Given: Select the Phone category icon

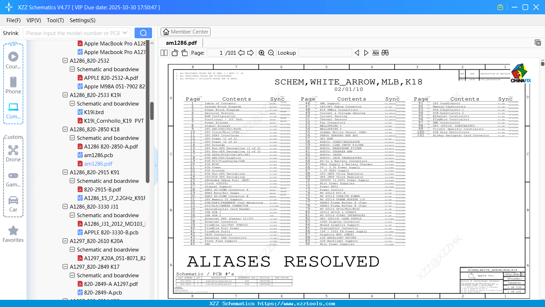Looking at the screenshot, I should [x=13, y=85].
